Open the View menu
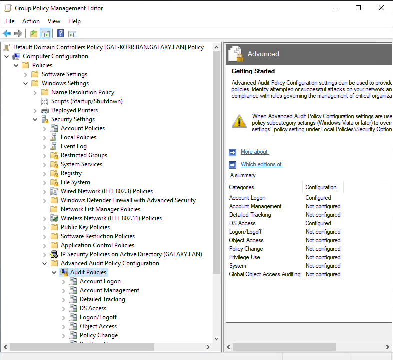393x360 pixels. 54,21
